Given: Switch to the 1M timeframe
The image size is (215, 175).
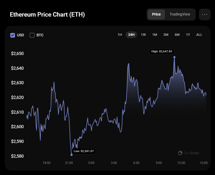Looking at the screenshot, I should pos(154,34).
